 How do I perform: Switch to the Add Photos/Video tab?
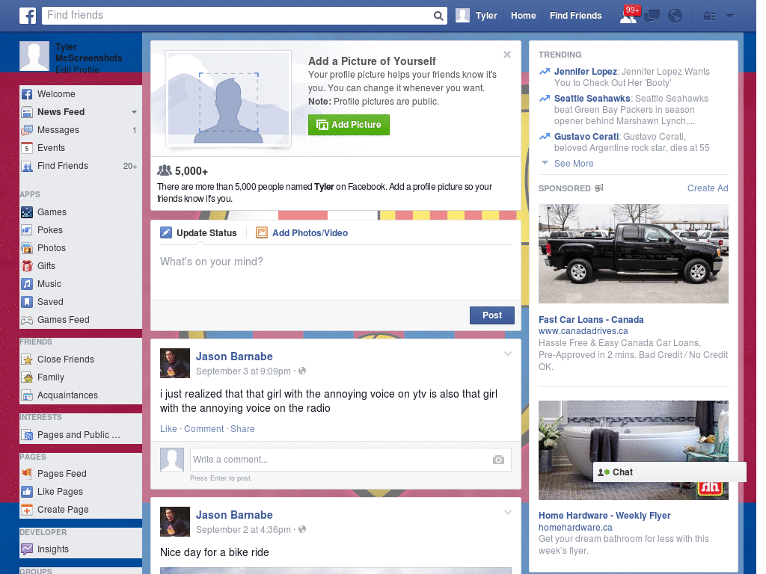pos(310,232)
